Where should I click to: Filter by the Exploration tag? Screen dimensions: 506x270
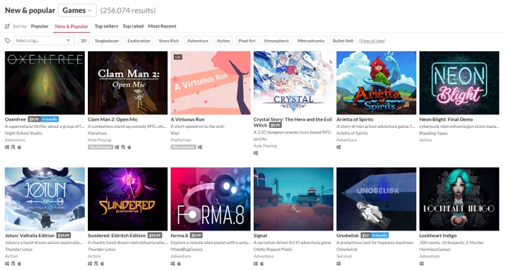point(138,41)
